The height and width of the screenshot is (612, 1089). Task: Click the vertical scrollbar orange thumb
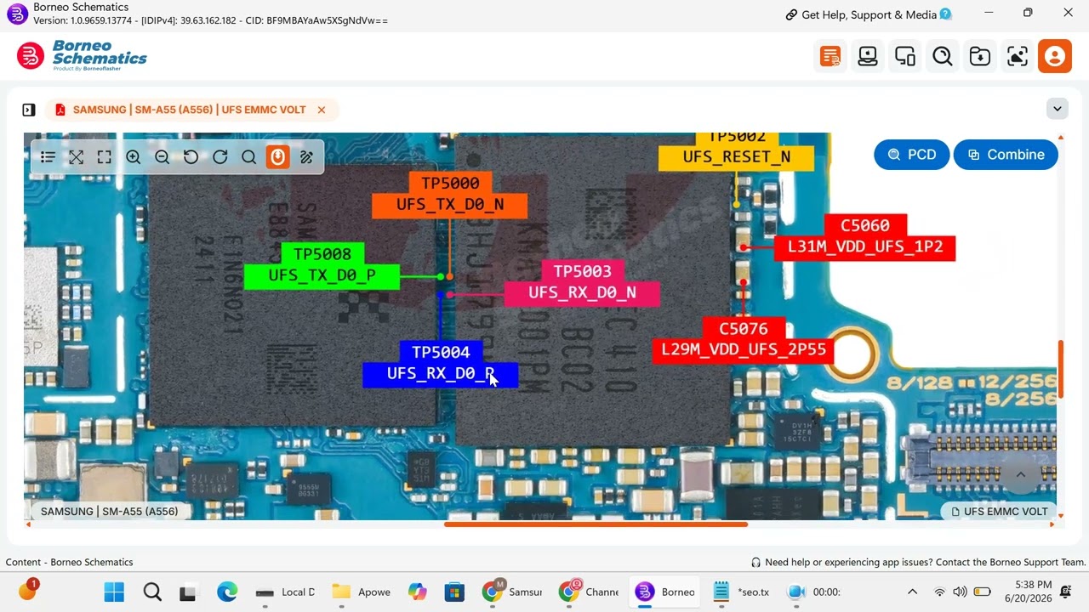[x=1060, y=369]
